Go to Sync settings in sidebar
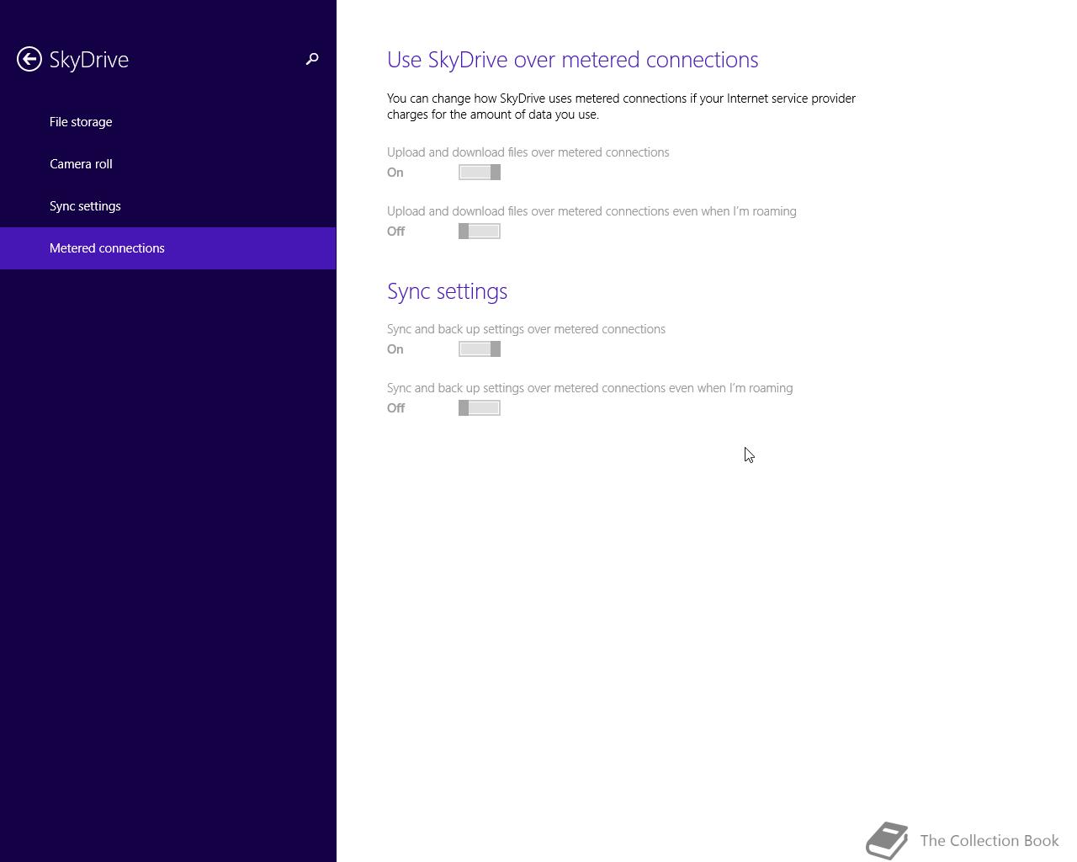This screenshot has height=862, width=1077. tap(168, 206)
